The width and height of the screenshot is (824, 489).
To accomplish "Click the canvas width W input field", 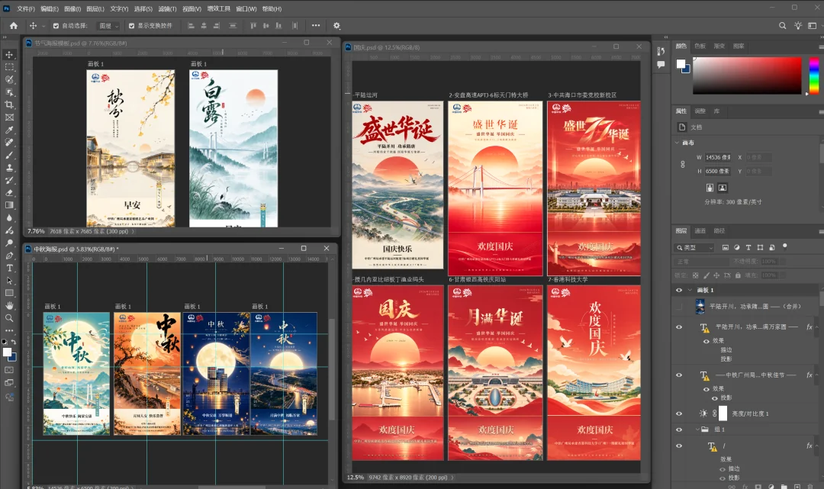I will (717, 157).
